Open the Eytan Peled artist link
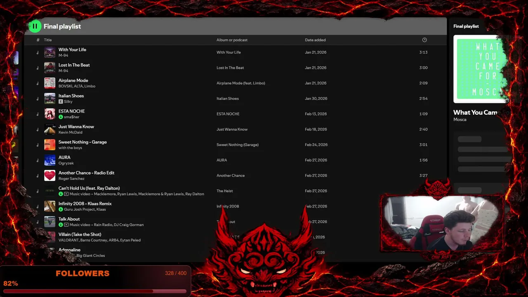528x297 pixels. coord(131,240)
